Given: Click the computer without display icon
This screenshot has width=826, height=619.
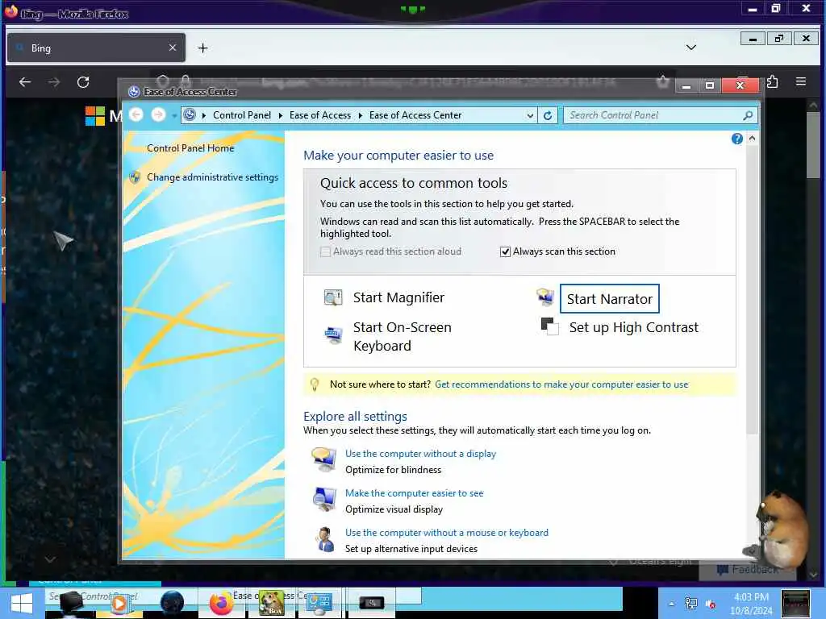Looking at the screenshot, I should (x=324, y=459).
